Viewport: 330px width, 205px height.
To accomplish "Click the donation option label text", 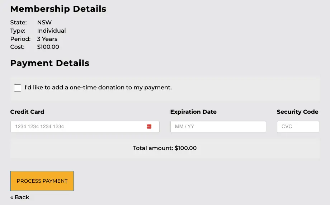I will 98,87.
